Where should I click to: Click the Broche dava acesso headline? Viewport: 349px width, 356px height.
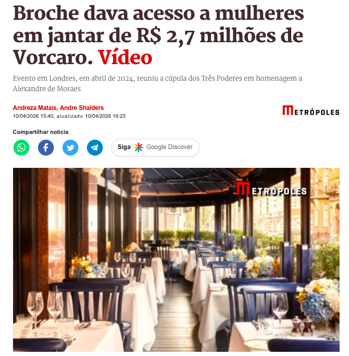[158, 35]
